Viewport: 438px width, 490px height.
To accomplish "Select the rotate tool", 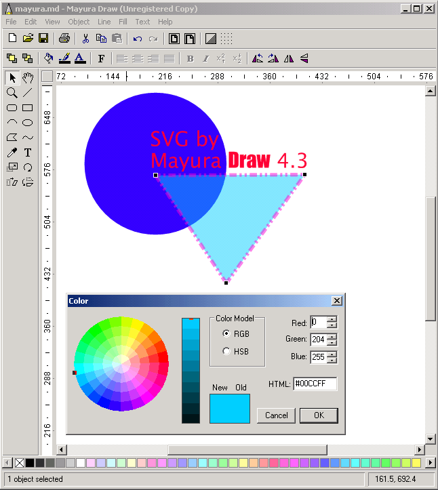I will (28, 167).
